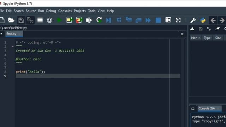This screenshot has height=127, width=226.
Task: Save data in Variable explorer pane
Action: click(201, 29)
